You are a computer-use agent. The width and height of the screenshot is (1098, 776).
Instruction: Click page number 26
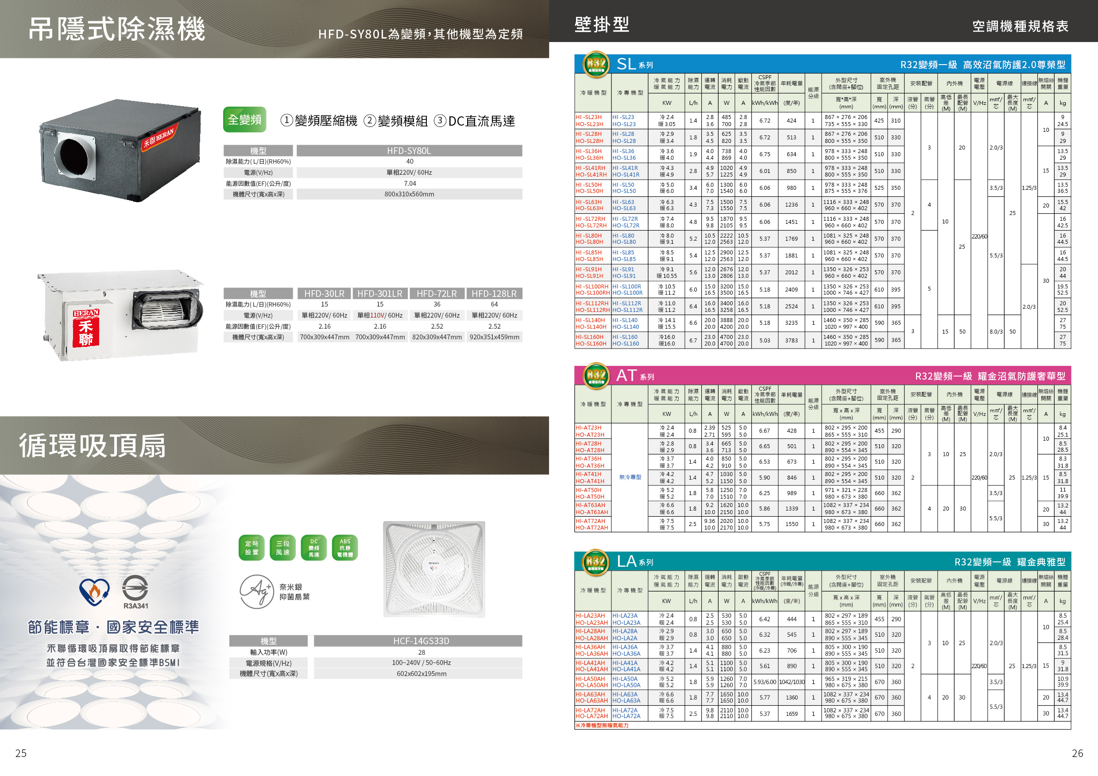1078,753
